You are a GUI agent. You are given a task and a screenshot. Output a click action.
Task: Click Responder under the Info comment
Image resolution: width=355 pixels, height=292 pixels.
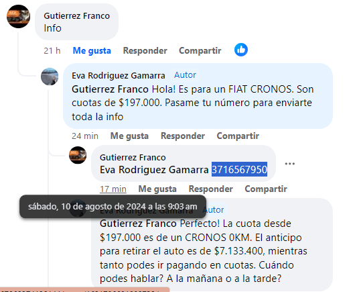point(145,50)
